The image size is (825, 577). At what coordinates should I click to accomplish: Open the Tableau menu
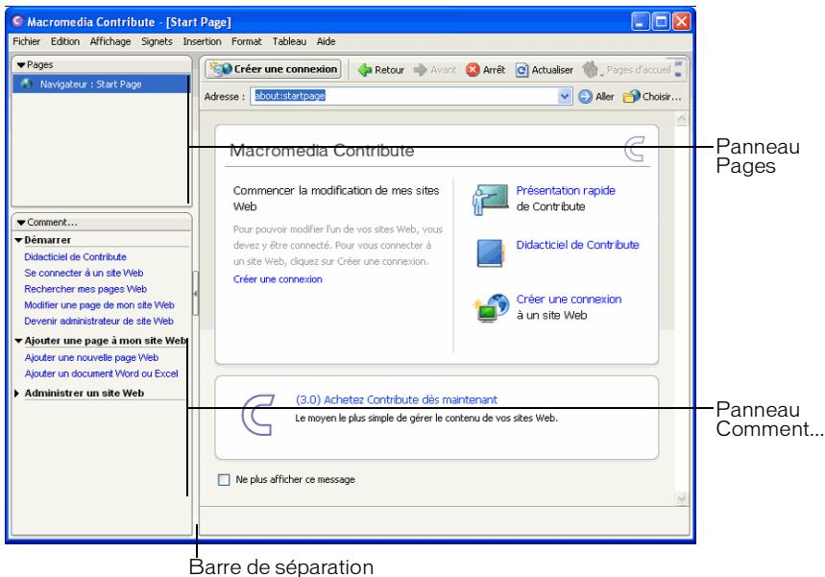pos(289,41)
